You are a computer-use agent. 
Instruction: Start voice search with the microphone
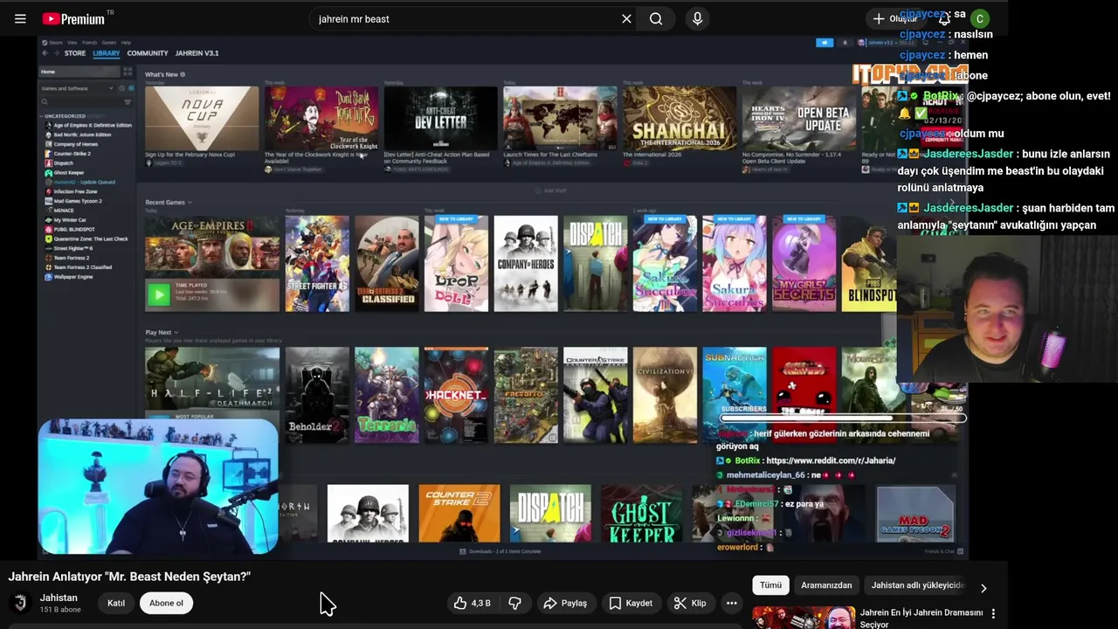[697, 18]
